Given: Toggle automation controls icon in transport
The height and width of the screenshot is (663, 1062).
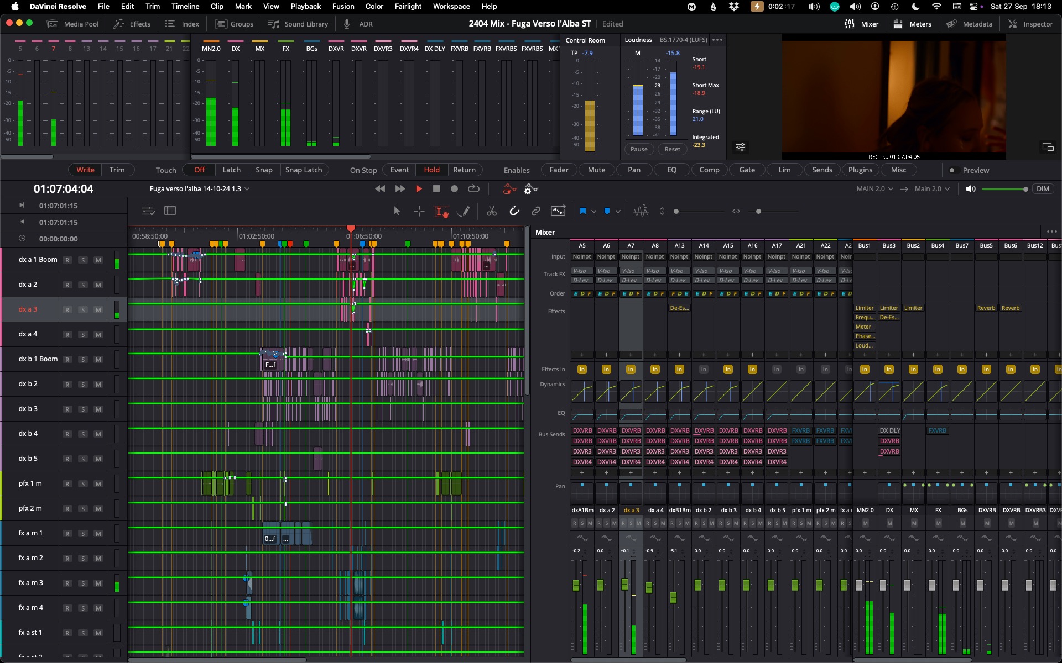Looking at the screenshot, I should click(509, 189).
